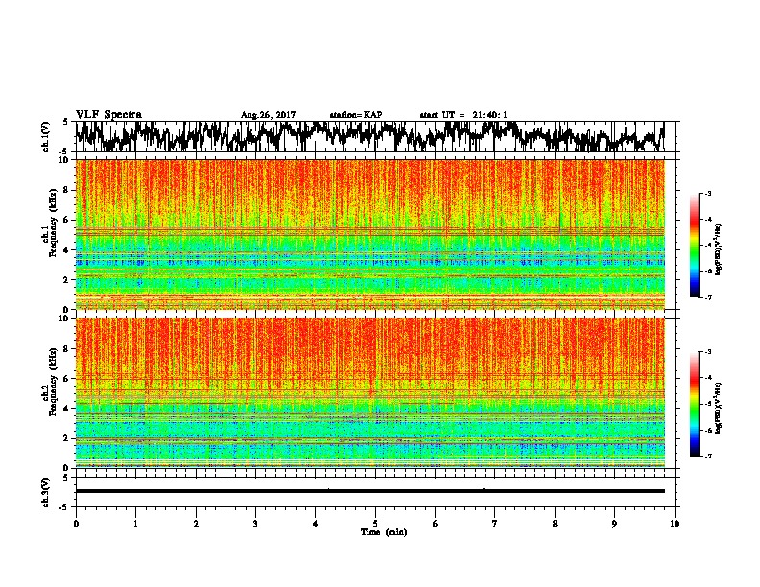Click the ch.1(V) waveform axis label
The width and height of the screenshot is (760, 587).
click(x=46, y=136)
